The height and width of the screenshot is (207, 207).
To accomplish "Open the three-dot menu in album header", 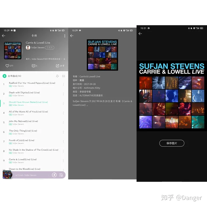I will coord(65,36).
